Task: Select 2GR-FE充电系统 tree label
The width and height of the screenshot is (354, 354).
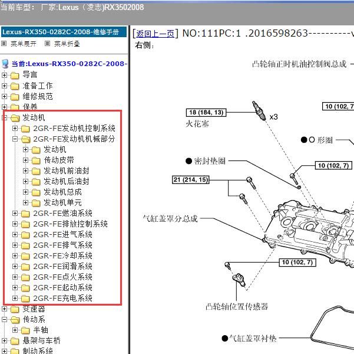Action: (x=62, y=299)
